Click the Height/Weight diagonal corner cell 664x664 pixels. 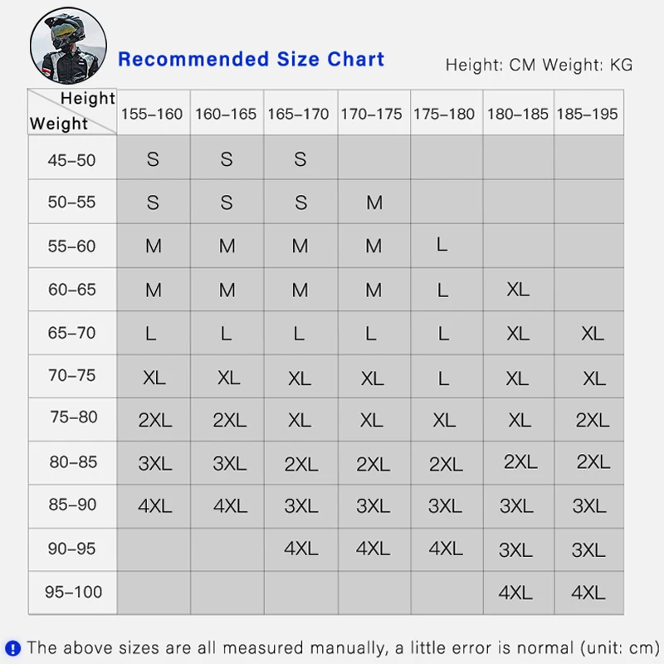[x=72, y=112]
